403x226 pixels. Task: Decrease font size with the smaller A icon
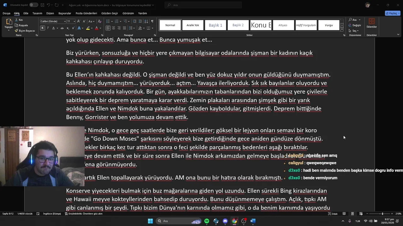coord(84,21)
